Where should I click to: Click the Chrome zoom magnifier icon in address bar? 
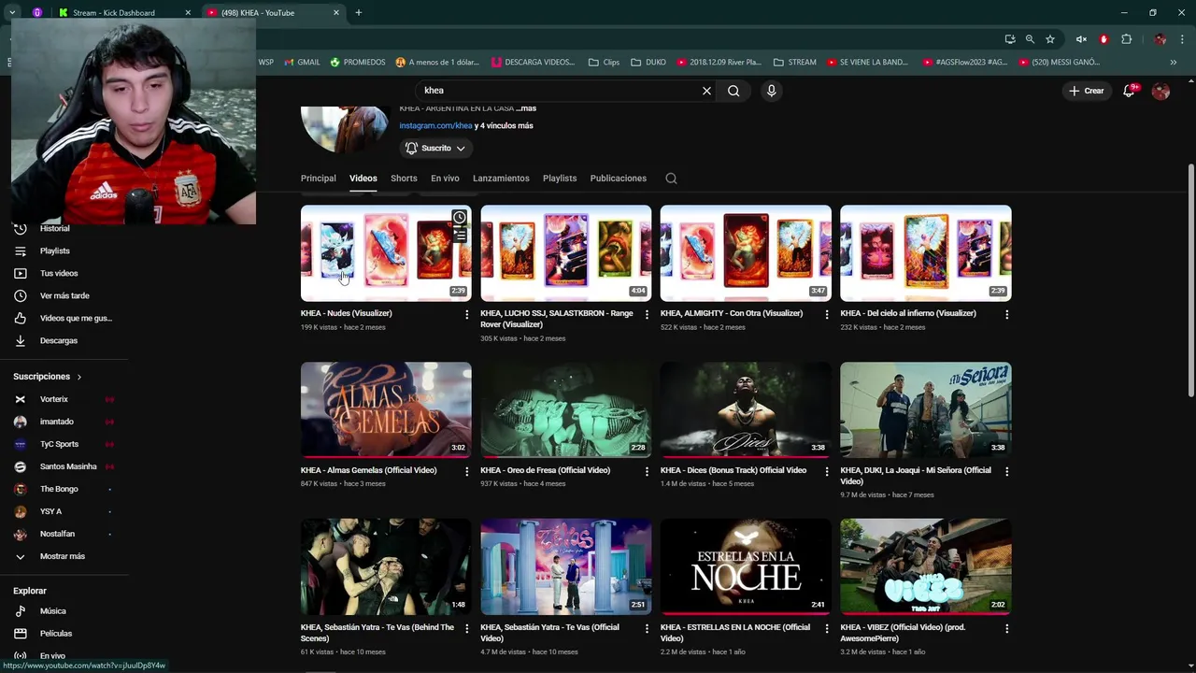tap(1030, 39)
